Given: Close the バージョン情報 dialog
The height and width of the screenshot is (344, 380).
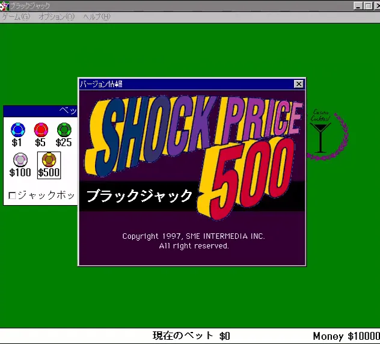Looking at the screenshot, I should (299, 84).
